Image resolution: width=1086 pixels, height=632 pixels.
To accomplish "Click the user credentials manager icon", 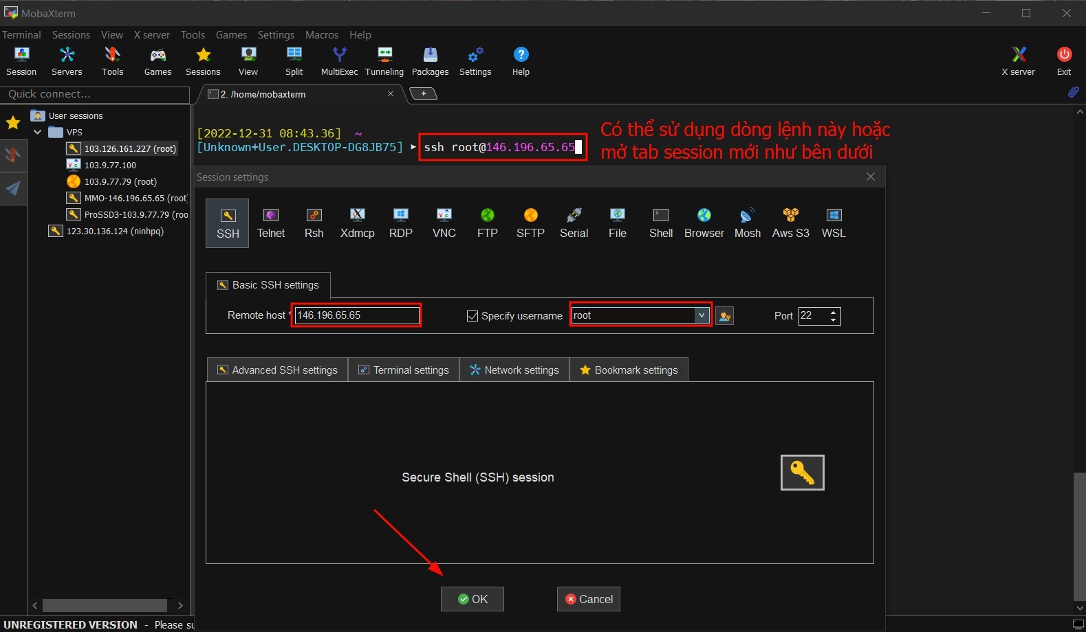I will (724, 316).
